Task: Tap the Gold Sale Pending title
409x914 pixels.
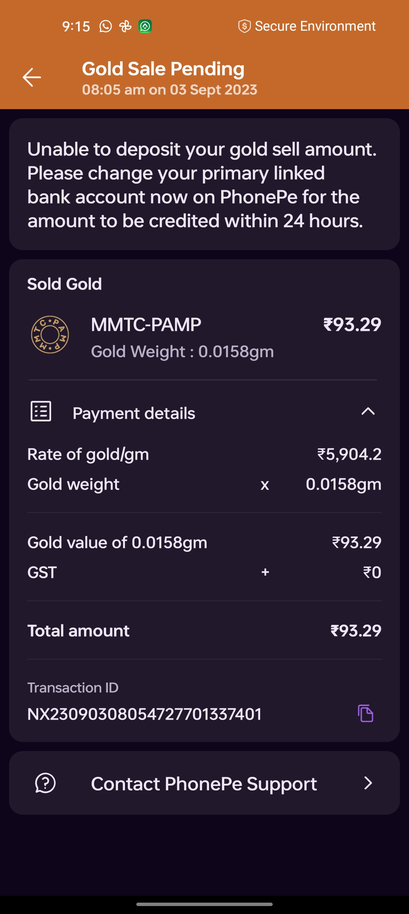Action: coord(163,69)
